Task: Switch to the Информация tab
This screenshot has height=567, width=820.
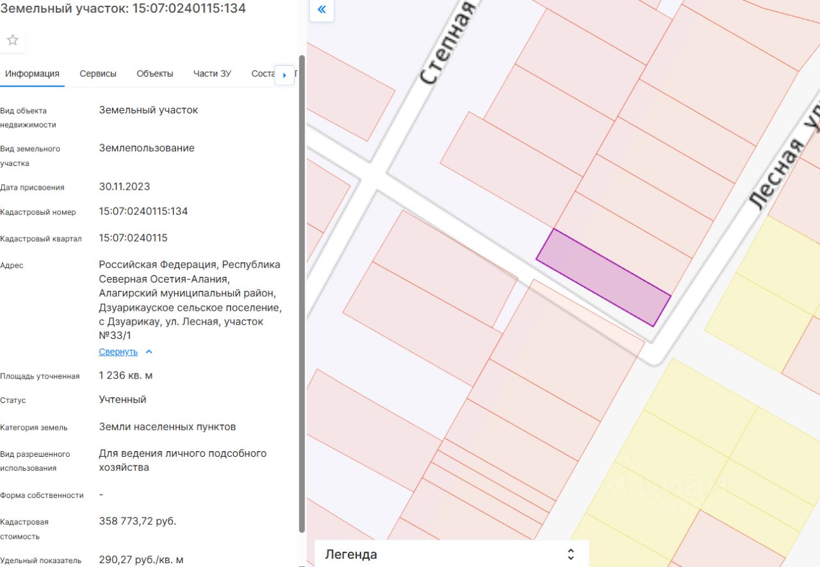Action: tap(32, 74)
